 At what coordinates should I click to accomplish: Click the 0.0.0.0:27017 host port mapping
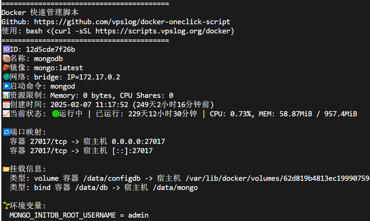[138, 142]
